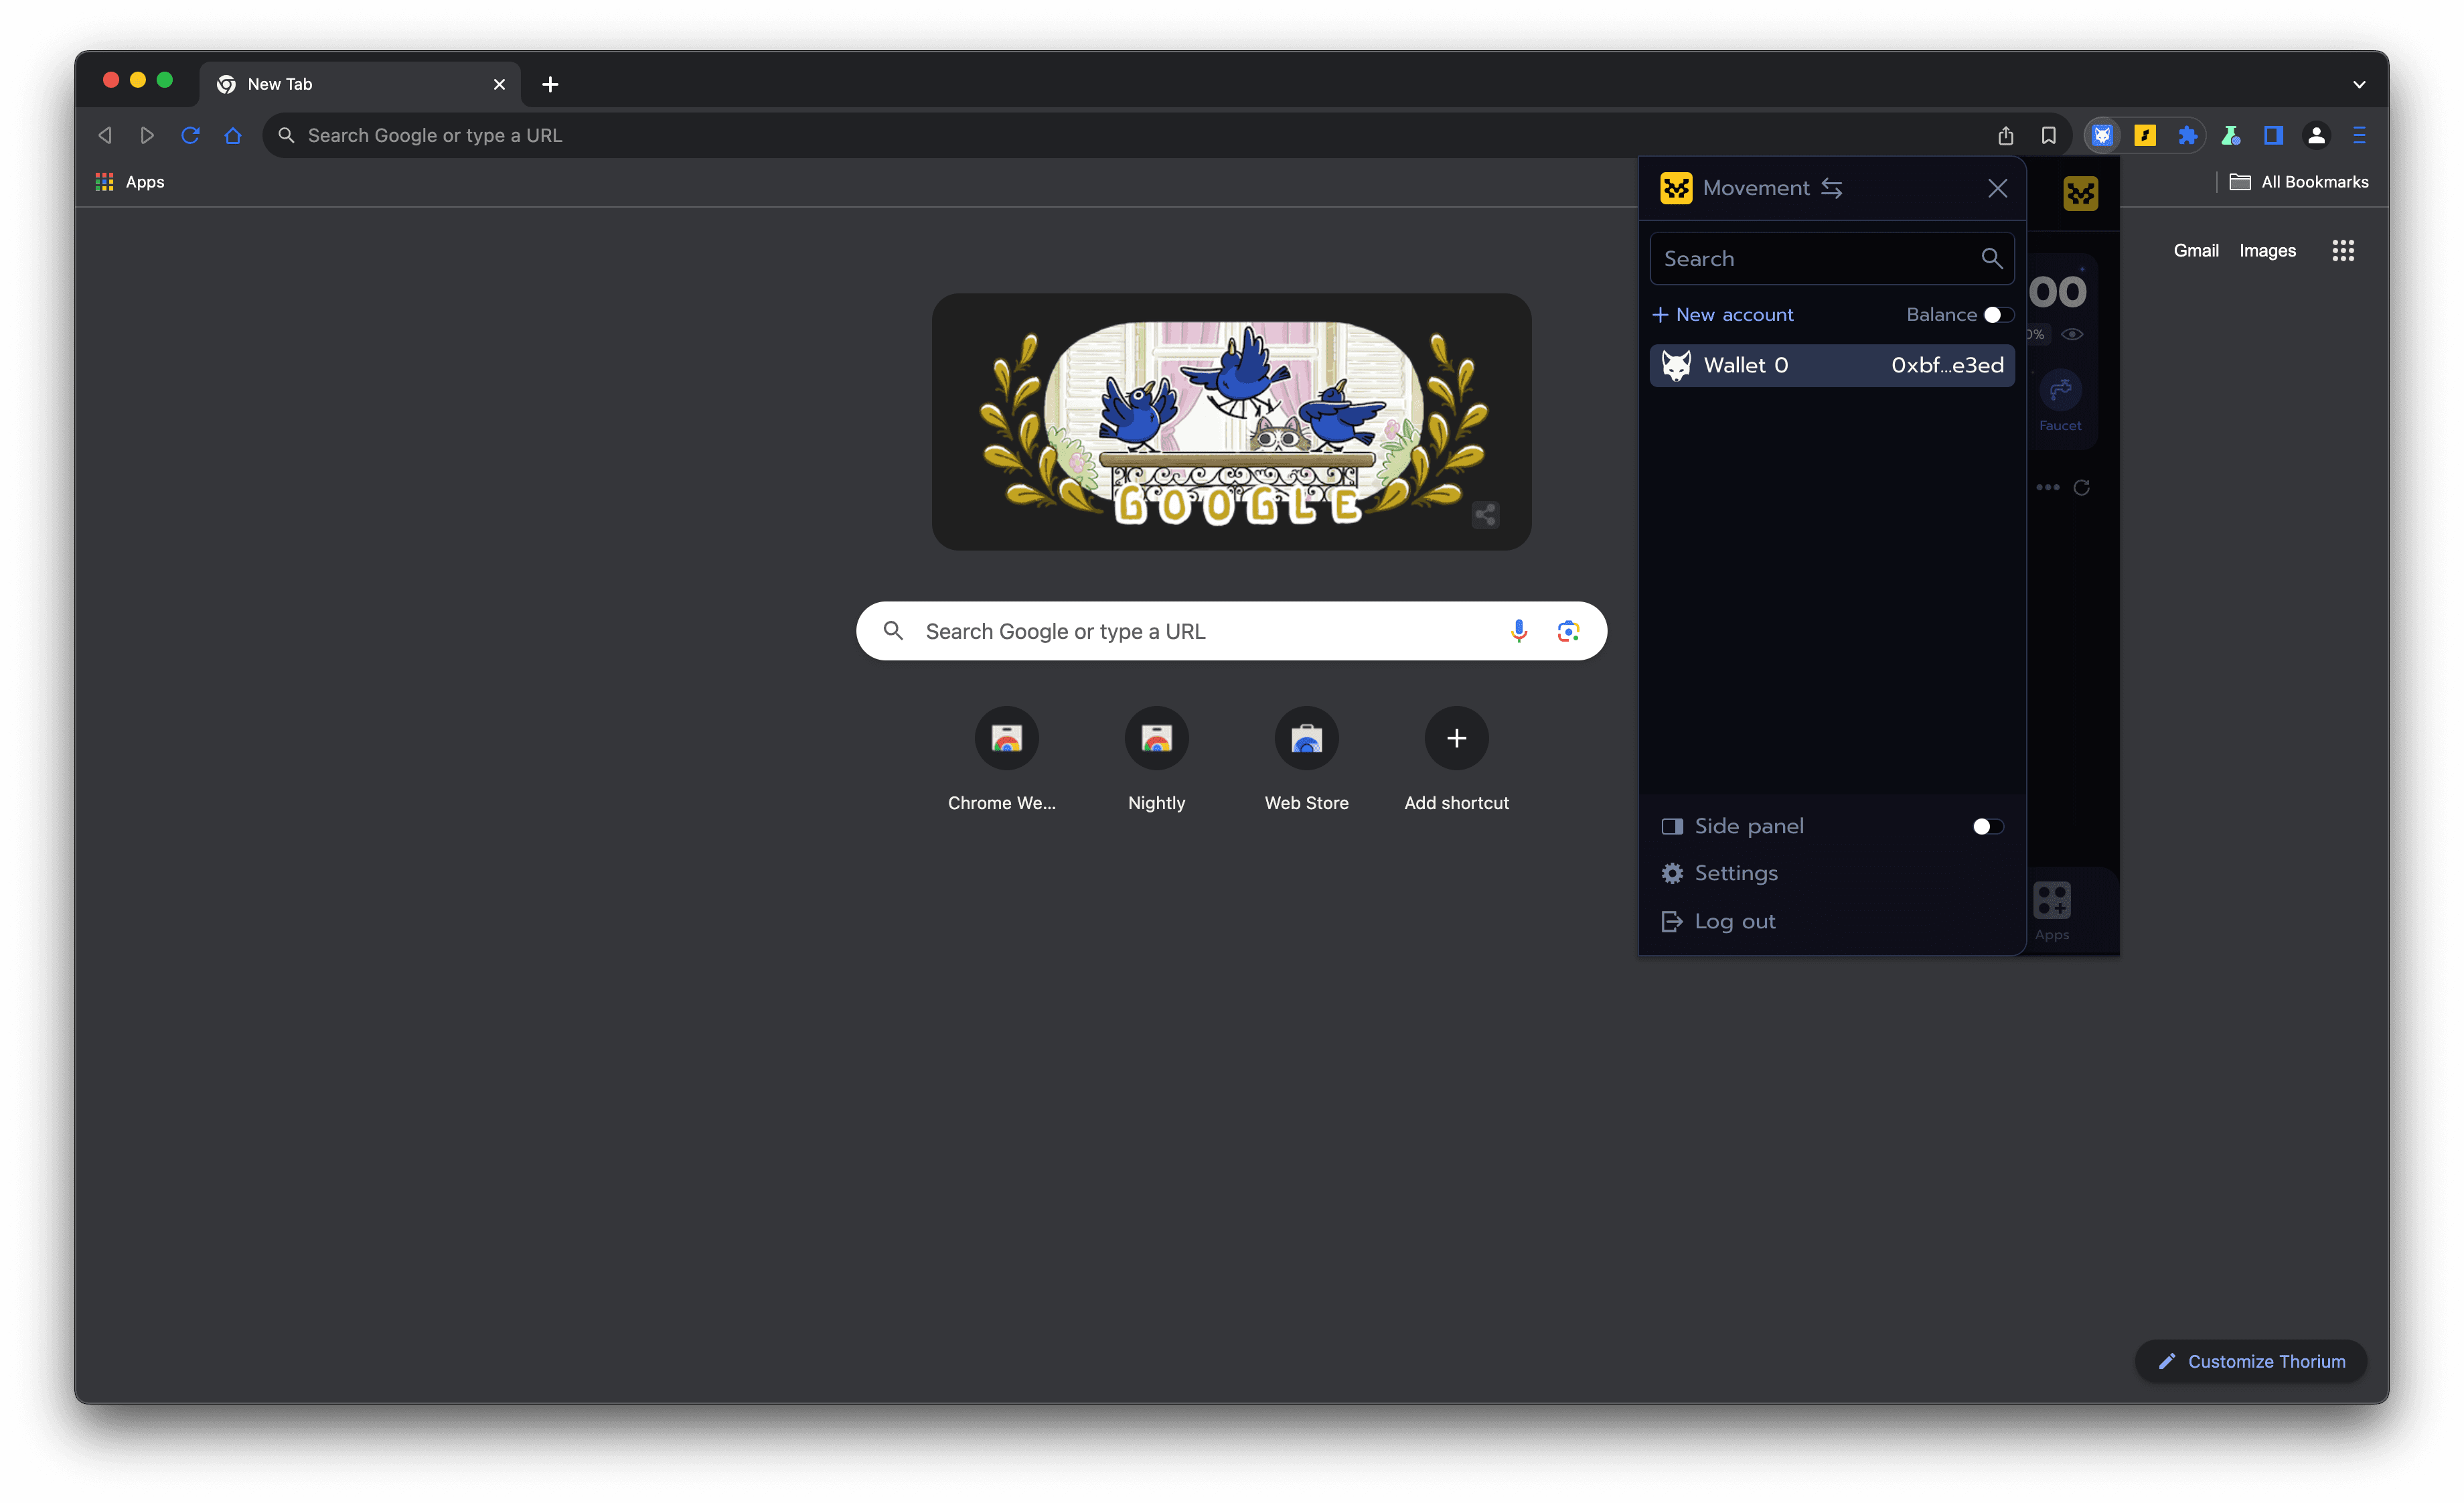Open wallet Settings
Viewport: 2464px width, 1503px height.
[x=1720, y=873]
